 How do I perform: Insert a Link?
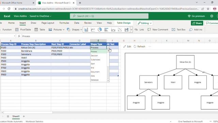(x=139, y=30)
